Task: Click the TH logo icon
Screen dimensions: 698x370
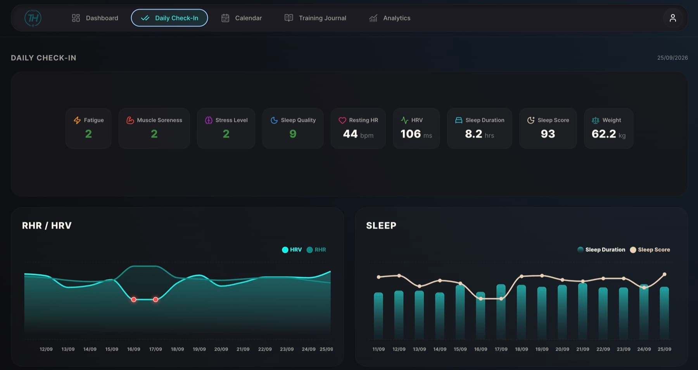Action: coord(33,18)
